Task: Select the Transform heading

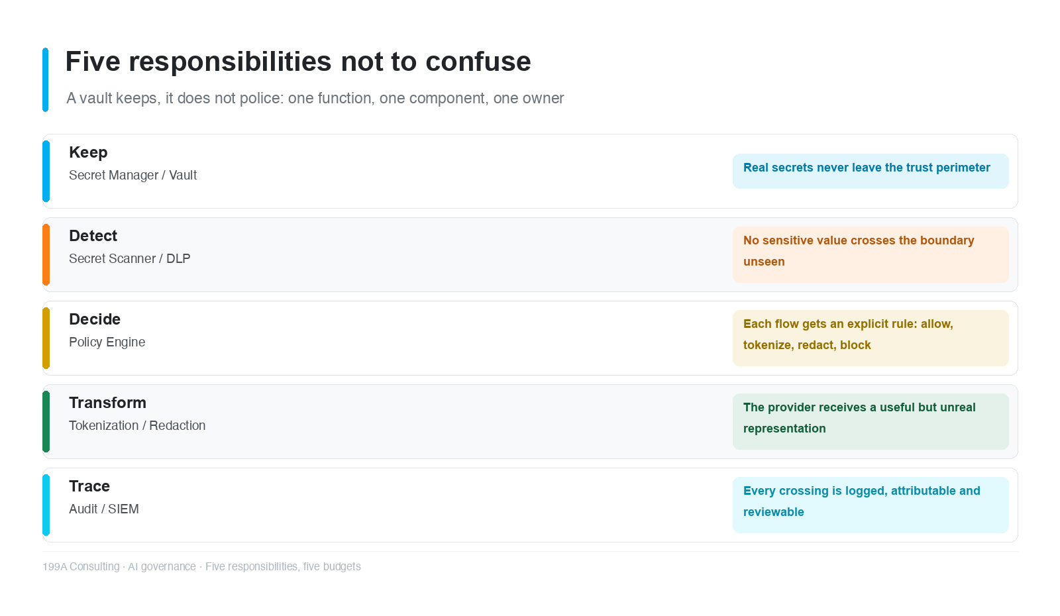Action: (x=107, y=403)
